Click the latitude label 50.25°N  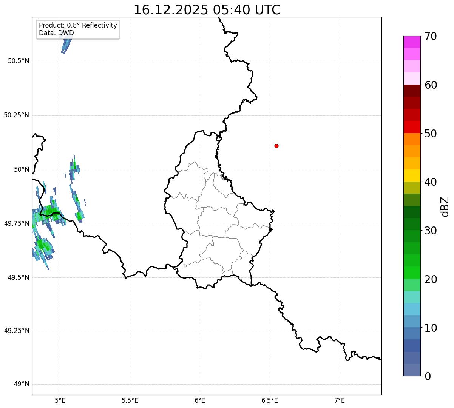point(16,115)
